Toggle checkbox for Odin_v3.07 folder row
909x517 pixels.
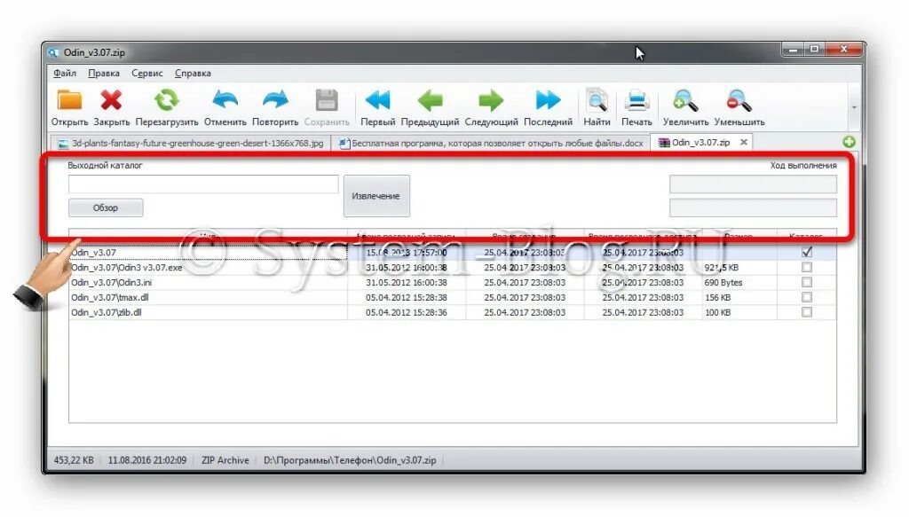tap(806, 253)
